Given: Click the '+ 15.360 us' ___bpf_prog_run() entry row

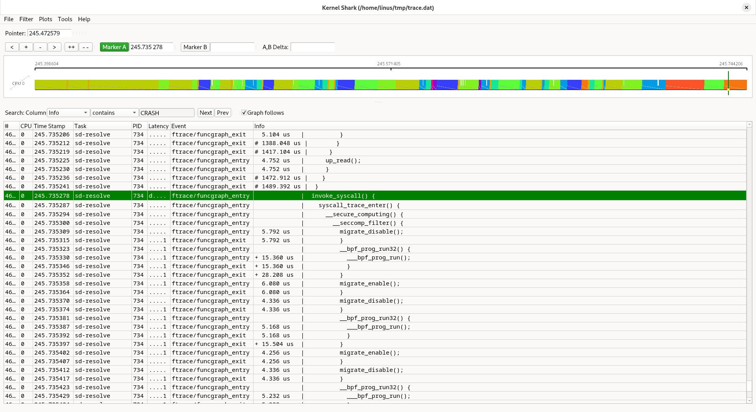Looking at the screenshot, I should tap(375, 257).
